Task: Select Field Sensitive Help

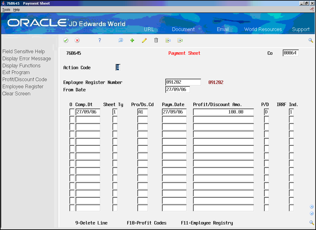Action: (24, 52)
